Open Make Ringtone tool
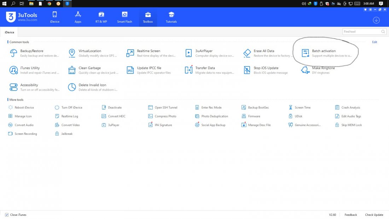This screenshot has height=219, width=389. click(x=318, y=70)
